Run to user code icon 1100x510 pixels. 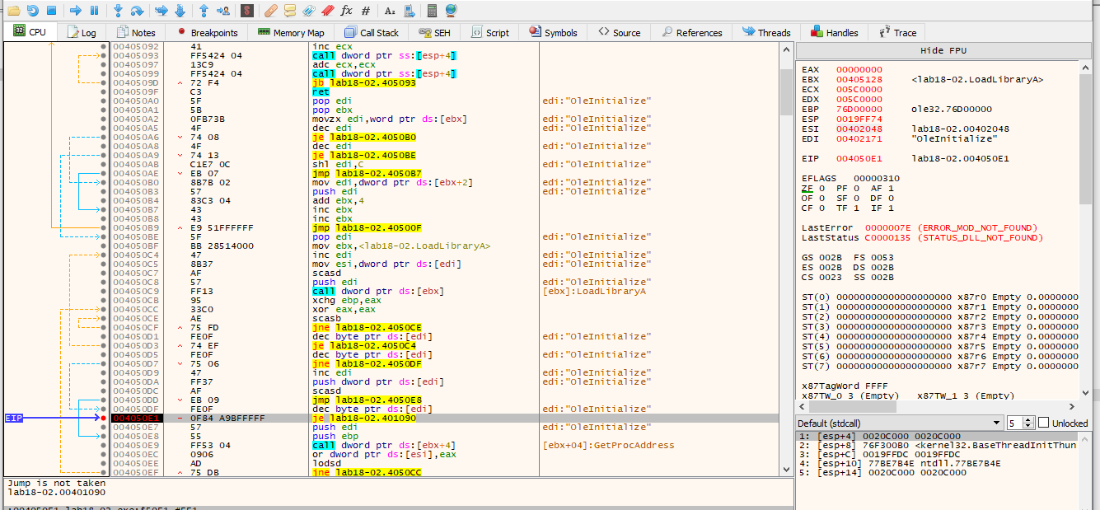point(222,11)
